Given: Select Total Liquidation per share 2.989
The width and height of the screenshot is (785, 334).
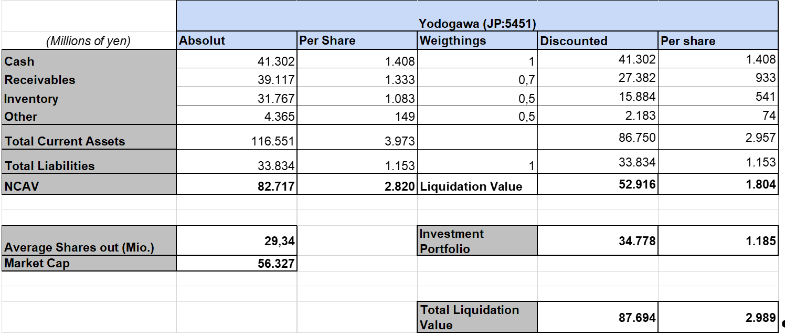Looking at the screenshot, I should [x=718, y=317].
